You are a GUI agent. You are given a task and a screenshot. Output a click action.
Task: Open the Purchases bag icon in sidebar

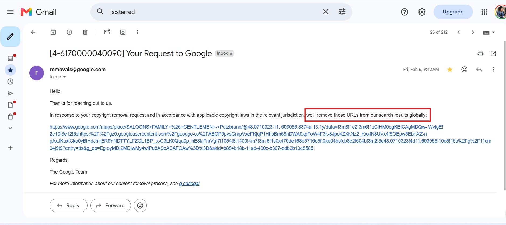[10, 116]
